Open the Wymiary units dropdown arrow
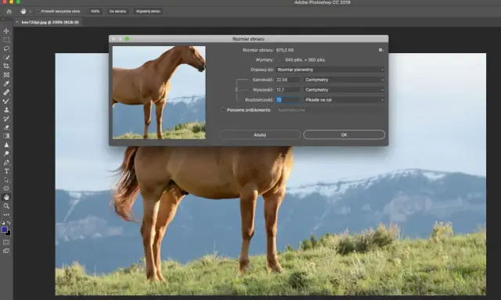 279,60
